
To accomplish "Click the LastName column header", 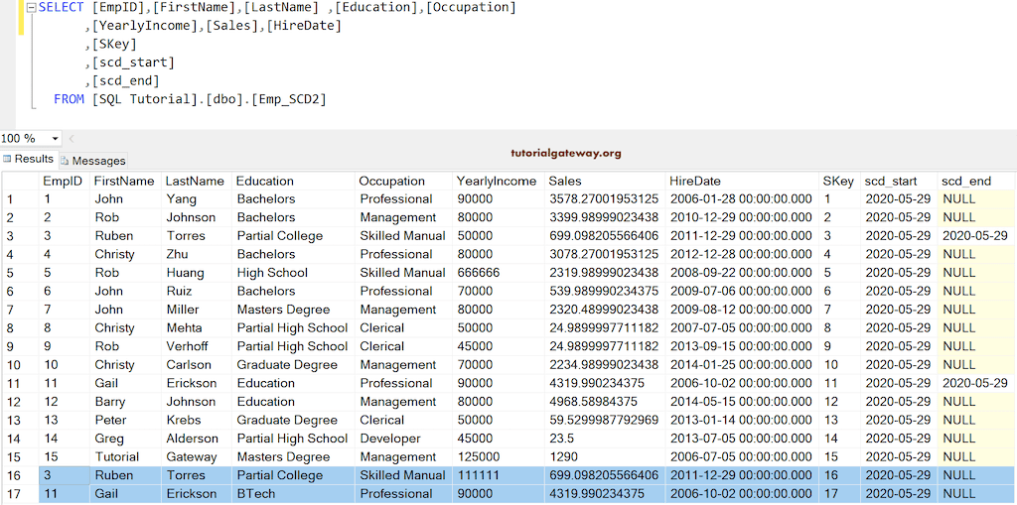I will (x=195, y=181).
